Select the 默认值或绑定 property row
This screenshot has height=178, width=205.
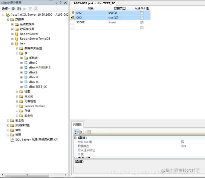[x=139, y=150]
